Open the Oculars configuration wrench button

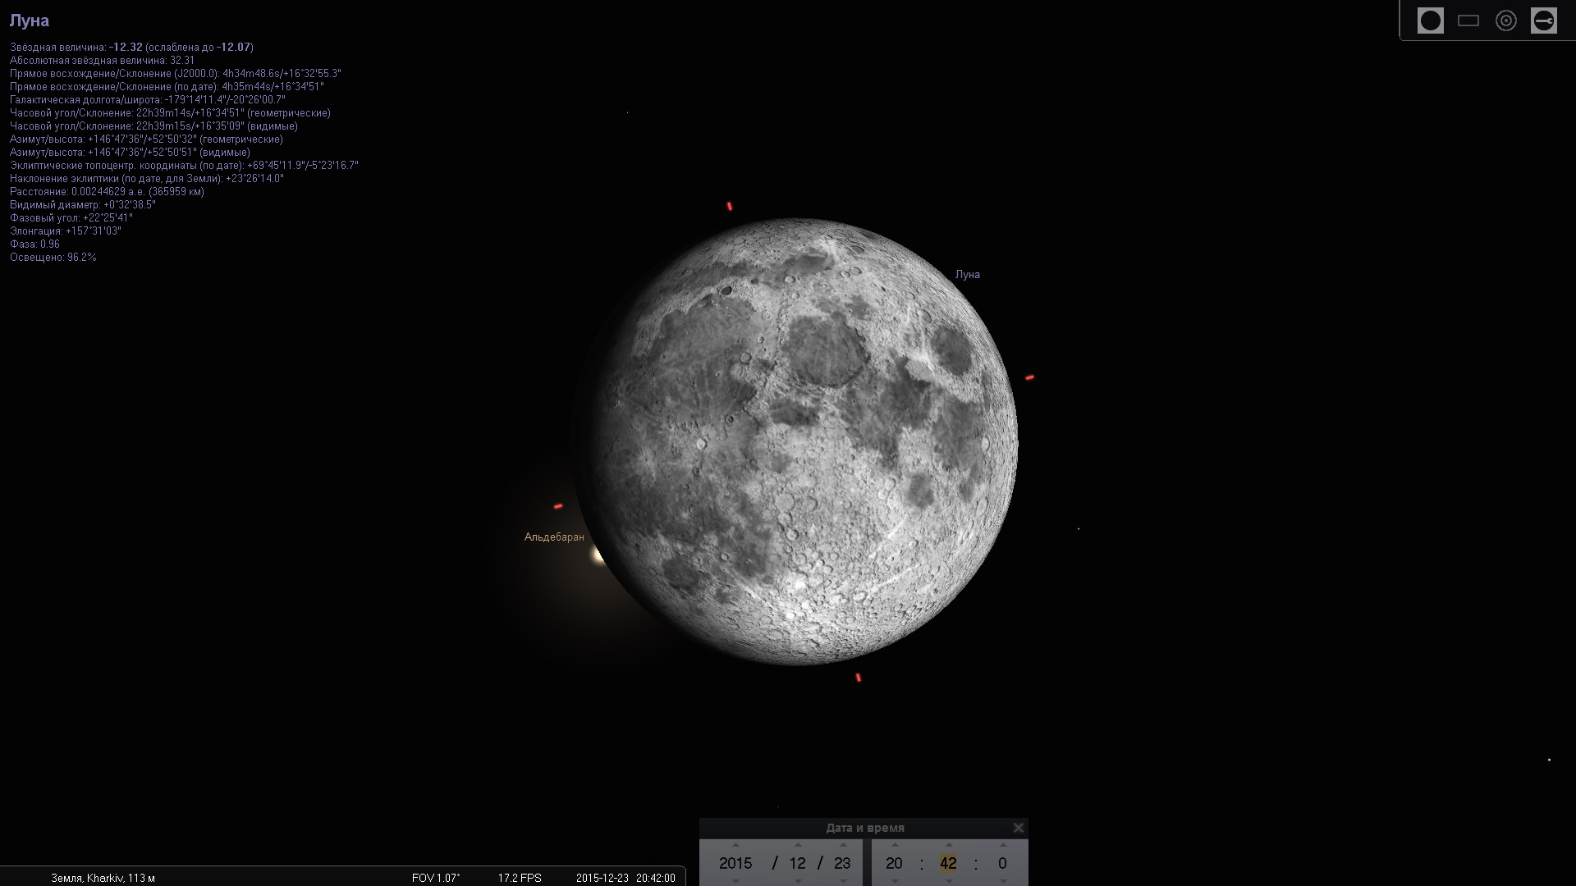coord(1543,21)
